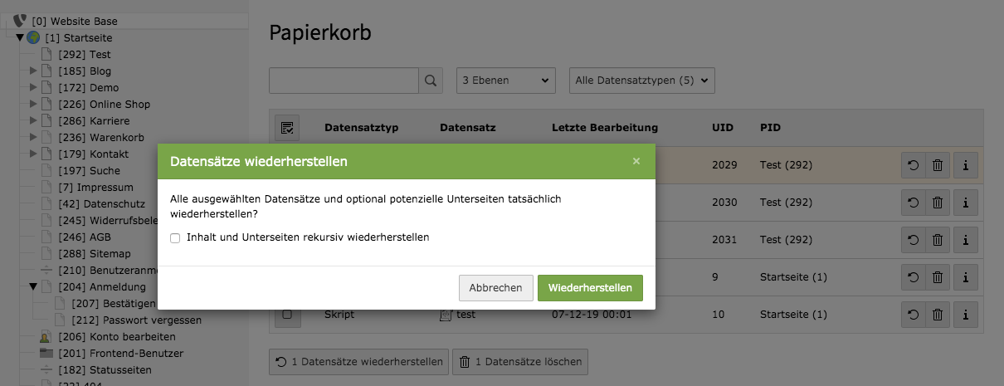The image size is (1004, 386).
Task: Restore the record with UID 10
Action: pos(914,315)
